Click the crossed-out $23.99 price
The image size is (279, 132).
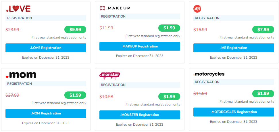click(x=12, y=29)
